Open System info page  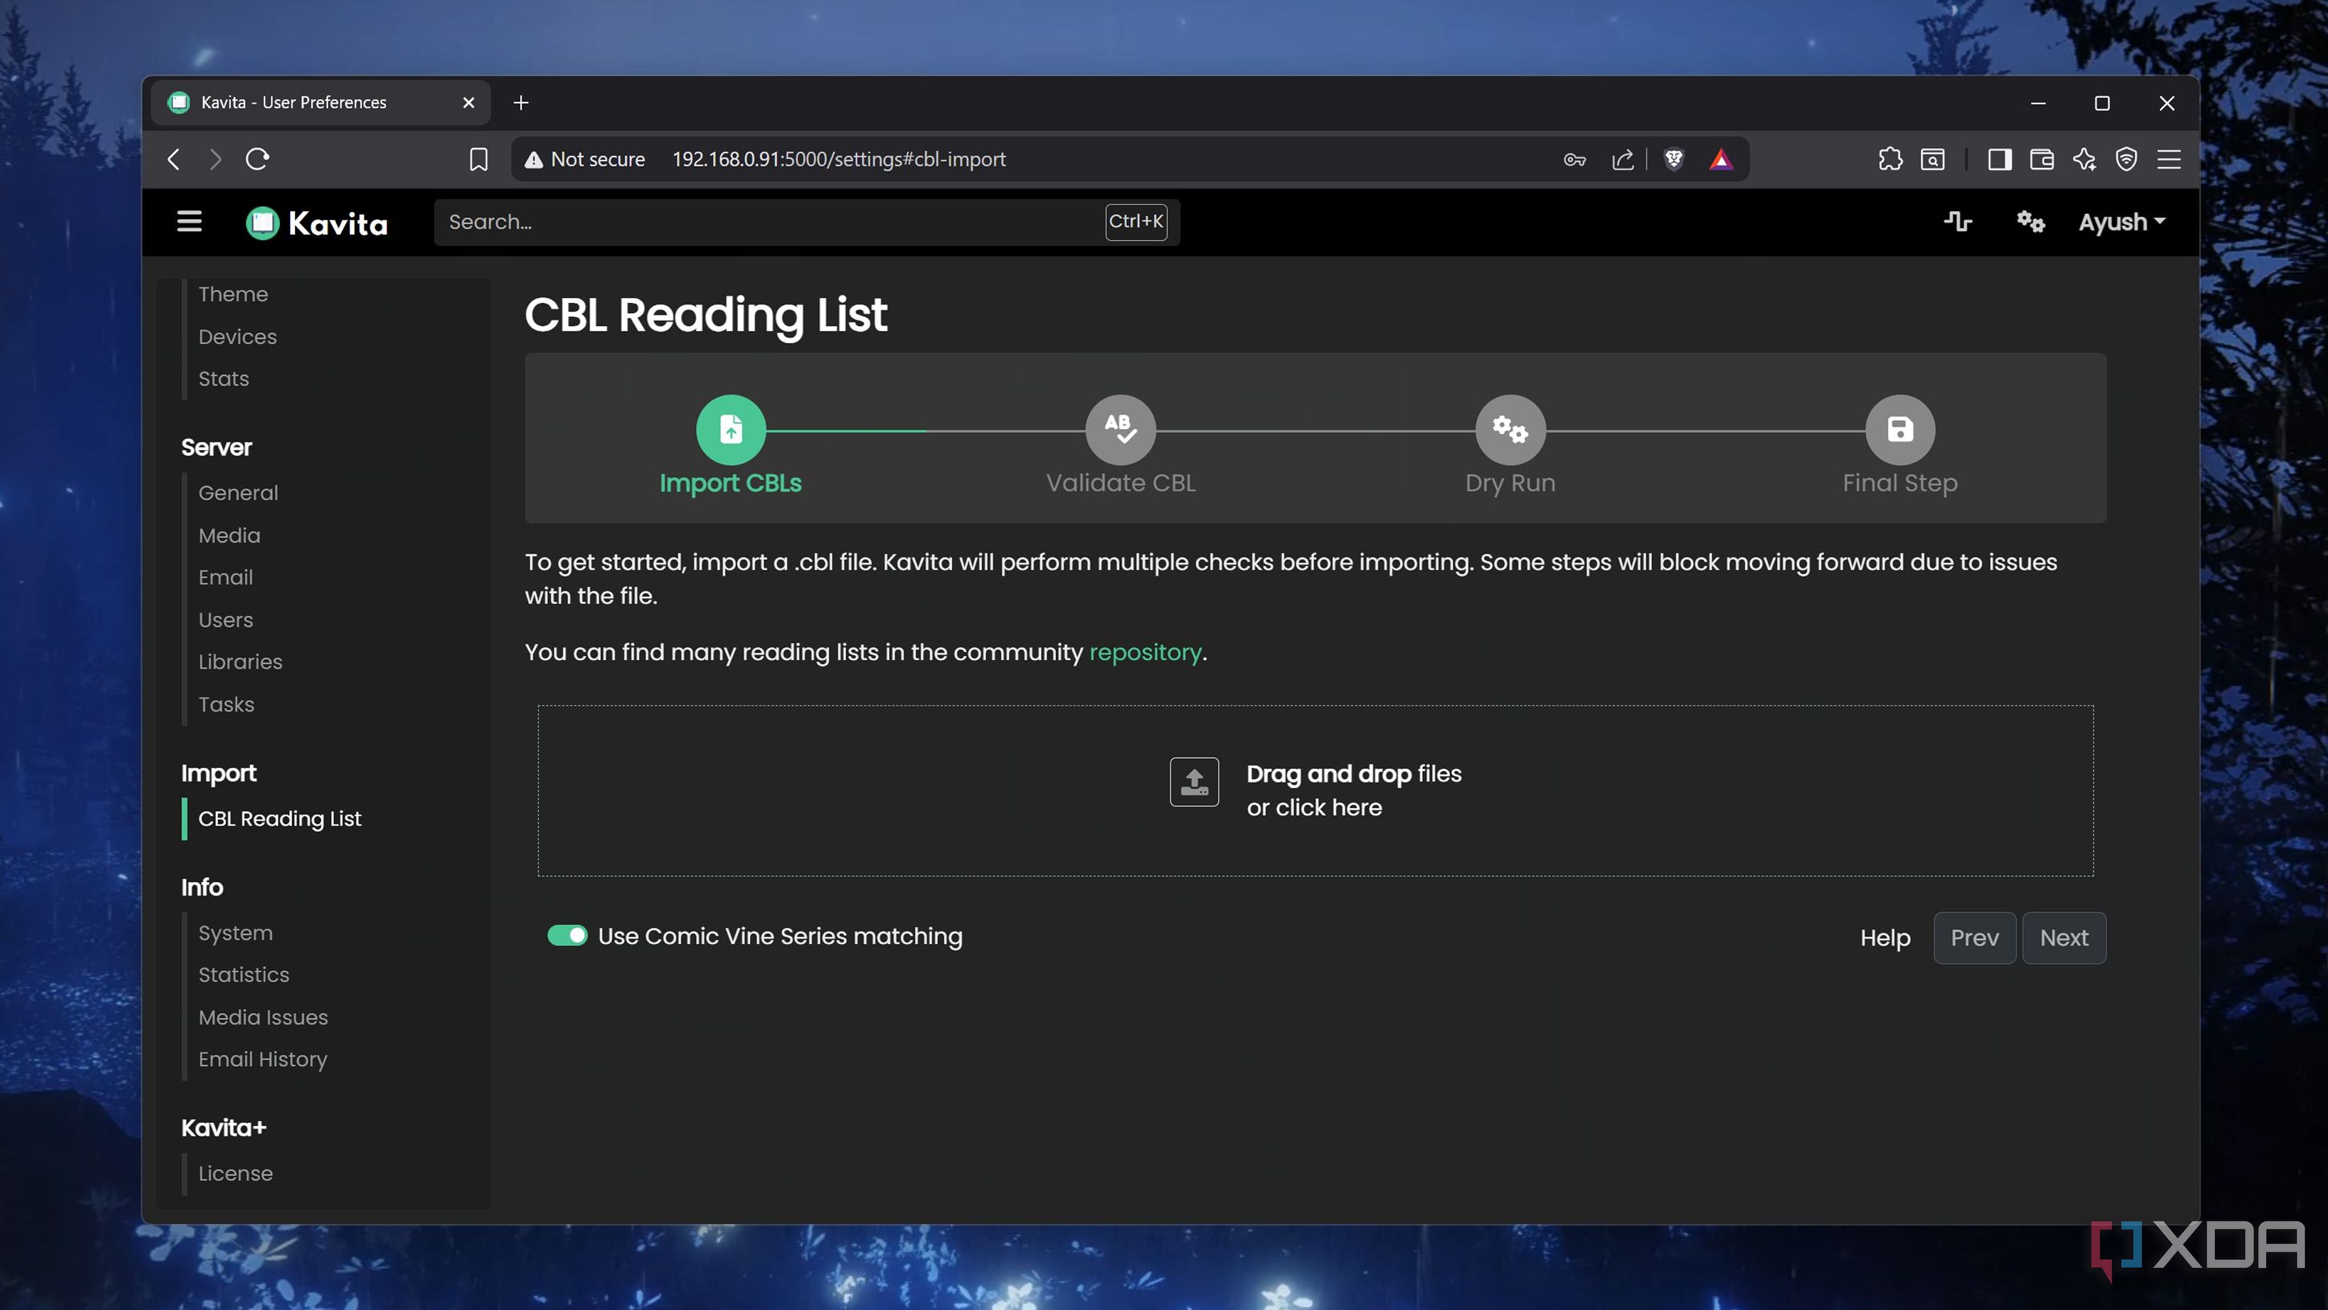click(x=235, y=933)
